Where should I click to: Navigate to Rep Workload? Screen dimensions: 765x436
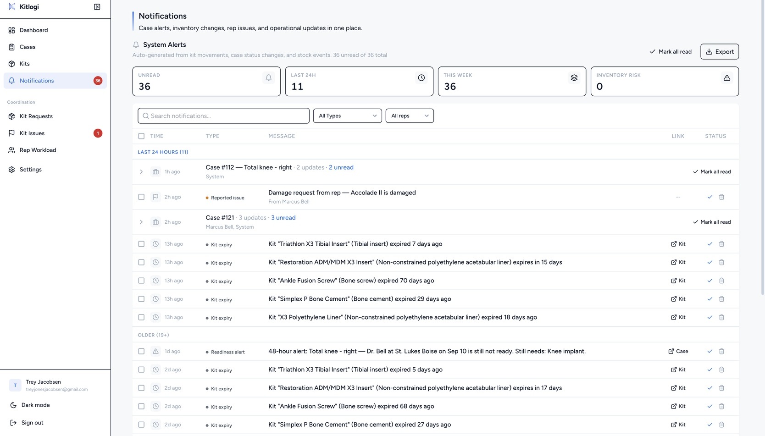point(55,150)
